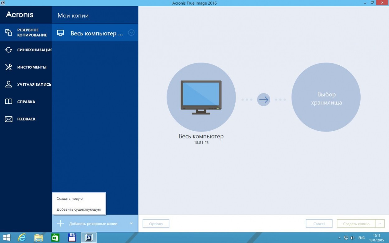Click the Cancel button

[x=319, y=223]
